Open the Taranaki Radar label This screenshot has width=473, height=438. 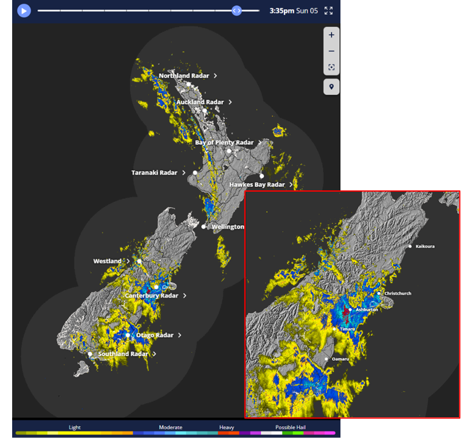[154, 173]
